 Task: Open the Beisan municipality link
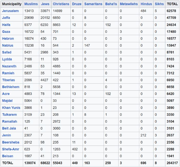(x=7, y=156)
